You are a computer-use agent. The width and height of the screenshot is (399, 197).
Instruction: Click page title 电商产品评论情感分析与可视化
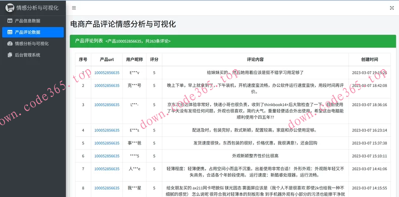pos(123,24)
